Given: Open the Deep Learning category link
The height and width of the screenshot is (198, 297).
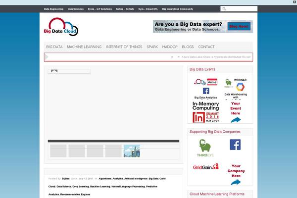Looking at the screenshot, I should click(x=81, y=187).
